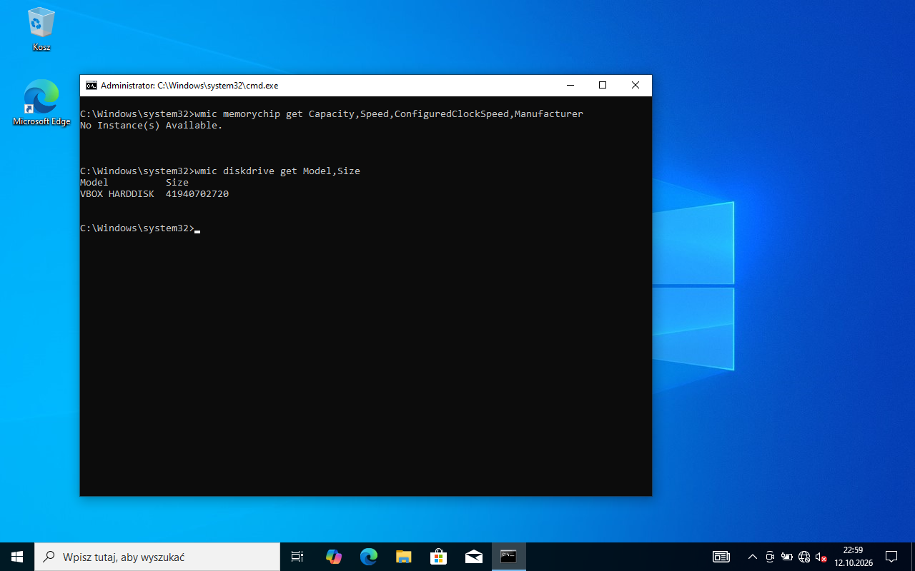
Task: Open the Recycle Bin icon labeled Kosz
Action: tap(41, 29)
